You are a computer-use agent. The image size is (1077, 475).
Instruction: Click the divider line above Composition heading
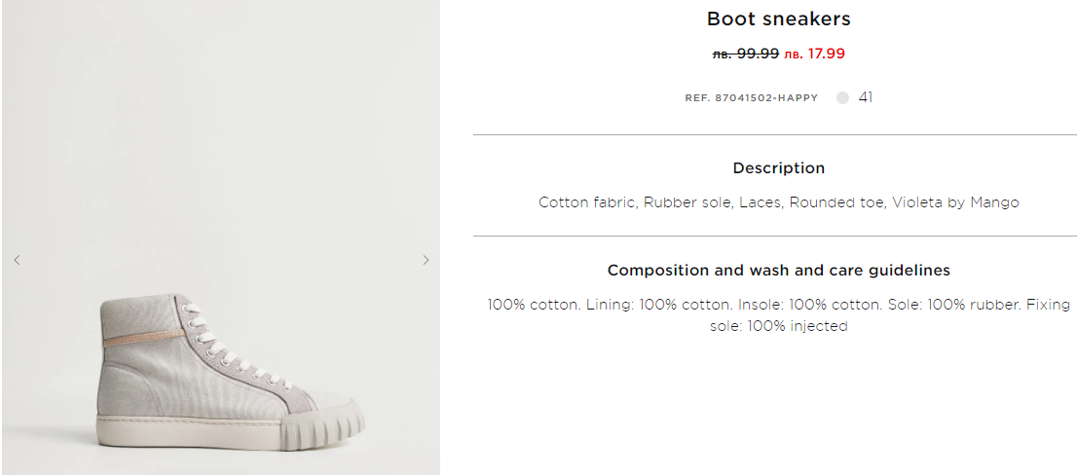tap(774, 236)
